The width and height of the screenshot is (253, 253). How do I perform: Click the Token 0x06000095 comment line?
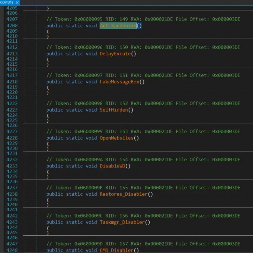pyautogui.click(x=143, y=19)
